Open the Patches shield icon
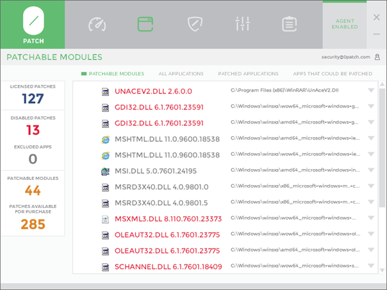This screenshot has width=387, height=290. click(x=195, y=24)
